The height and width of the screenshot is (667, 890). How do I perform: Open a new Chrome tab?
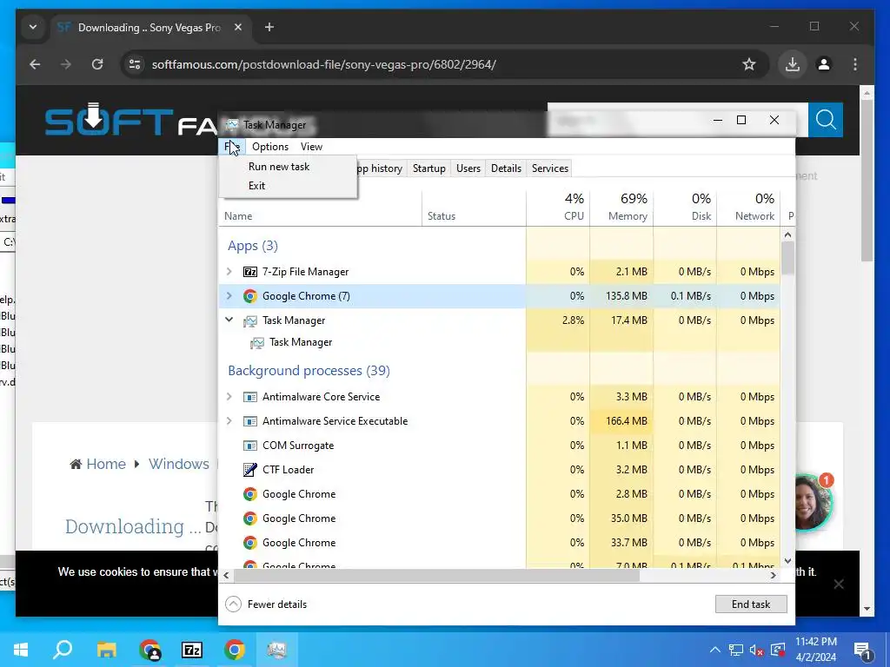[x=269, y=27]
